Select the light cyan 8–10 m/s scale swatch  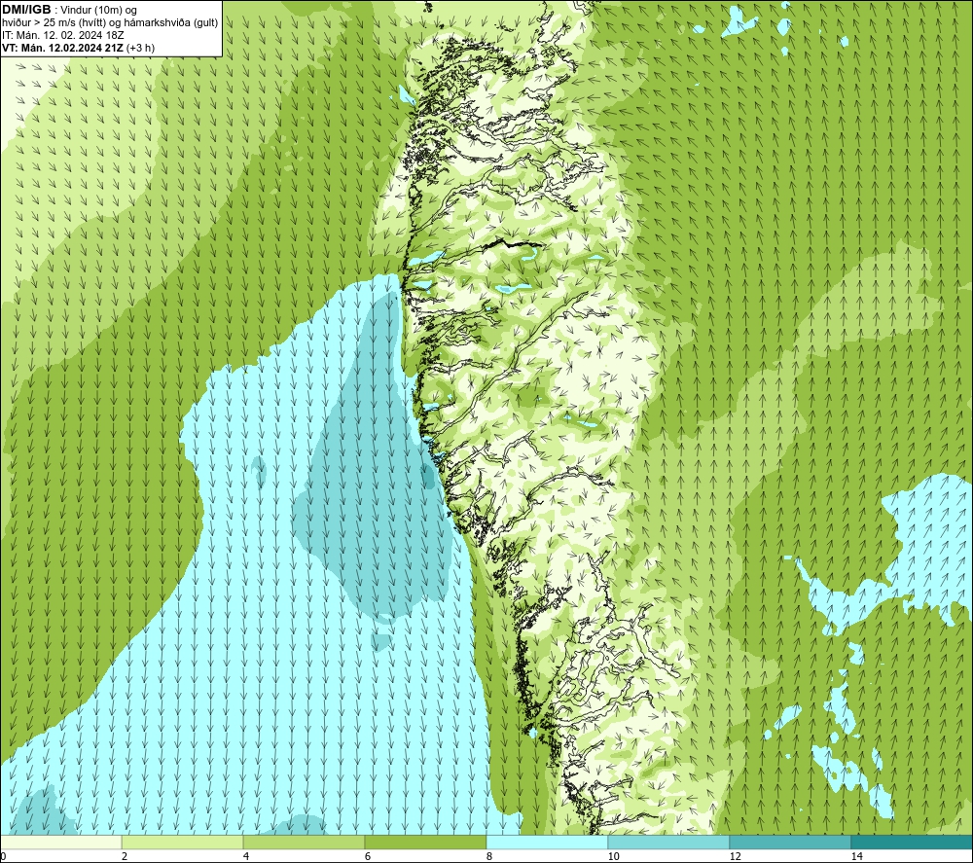547,842
